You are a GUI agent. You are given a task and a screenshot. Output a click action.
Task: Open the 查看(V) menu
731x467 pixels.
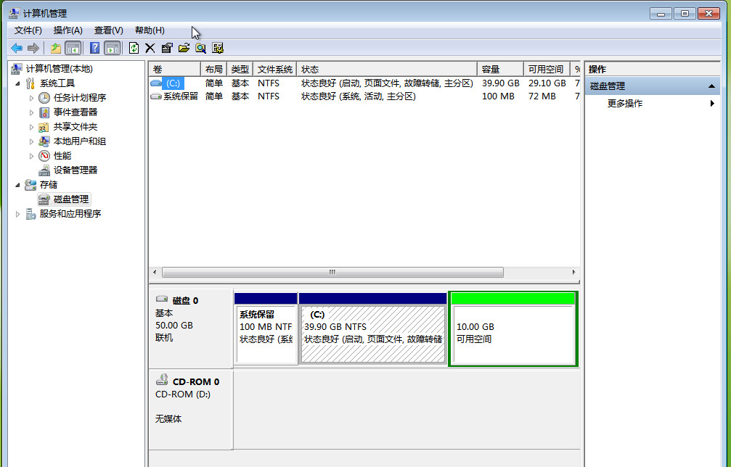[108, 30]
